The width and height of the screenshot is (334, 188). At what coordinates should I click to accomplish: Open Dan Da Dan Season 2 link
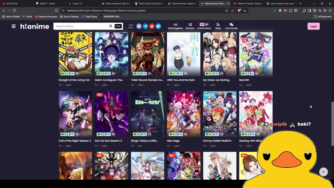click(108, 141)
